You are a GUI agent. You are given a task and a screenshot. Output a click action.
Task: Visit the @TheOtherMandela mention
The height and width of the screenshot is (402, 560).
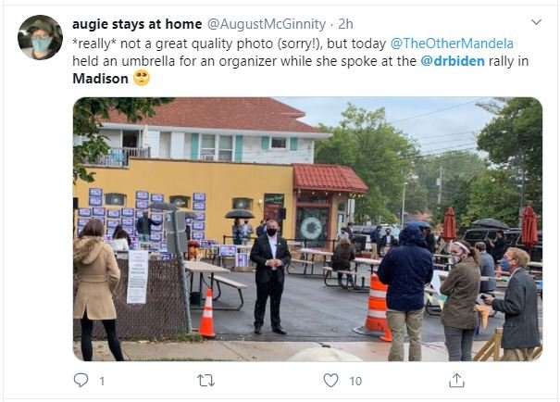(x=452, y=44)
